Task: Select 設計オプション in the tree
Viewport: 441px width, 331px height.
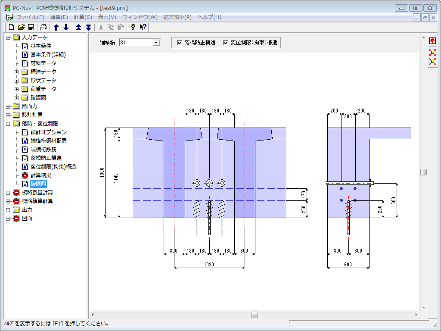Action: point(48,132)
